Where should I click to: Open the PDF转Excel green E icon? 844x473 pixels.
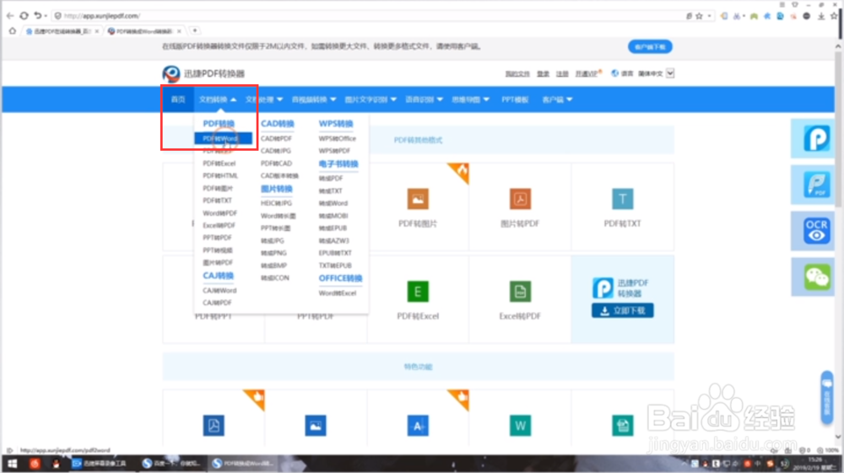418,292
